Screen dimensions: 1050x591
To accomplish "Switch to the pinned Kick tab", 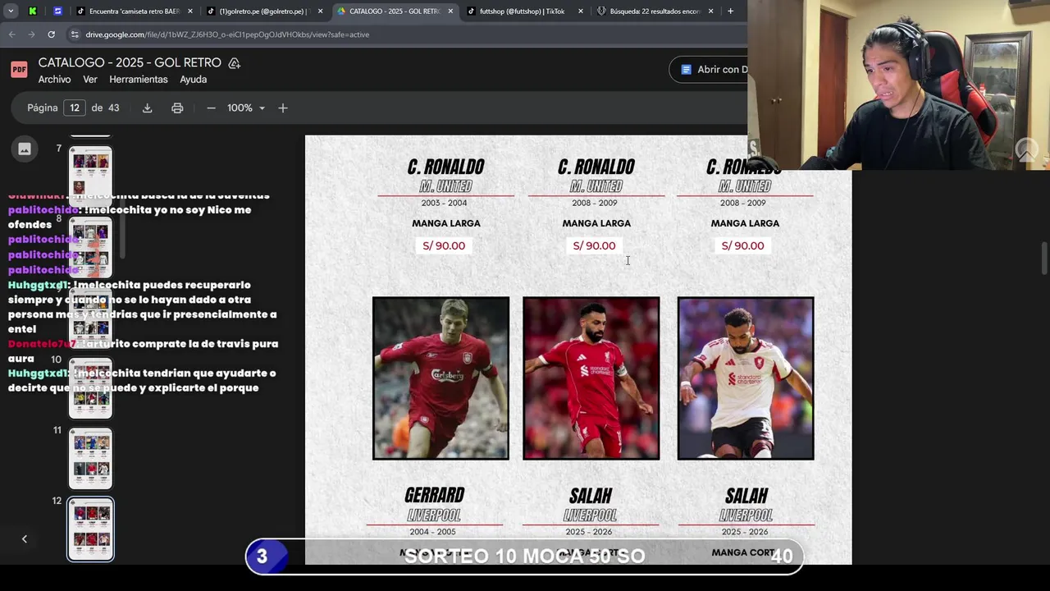I will coord(32,11).
